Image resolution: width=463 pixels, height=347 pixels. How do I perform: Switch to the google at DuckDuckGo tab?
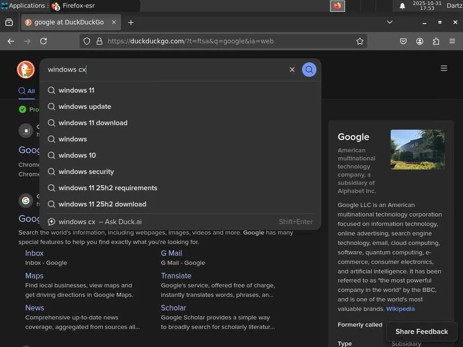point(71,22)
